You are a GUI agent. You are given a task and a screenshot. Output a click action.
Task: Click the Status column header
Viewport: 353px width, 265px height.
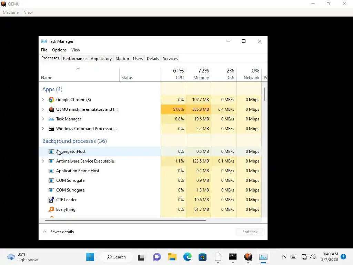[x=140, y=74]
